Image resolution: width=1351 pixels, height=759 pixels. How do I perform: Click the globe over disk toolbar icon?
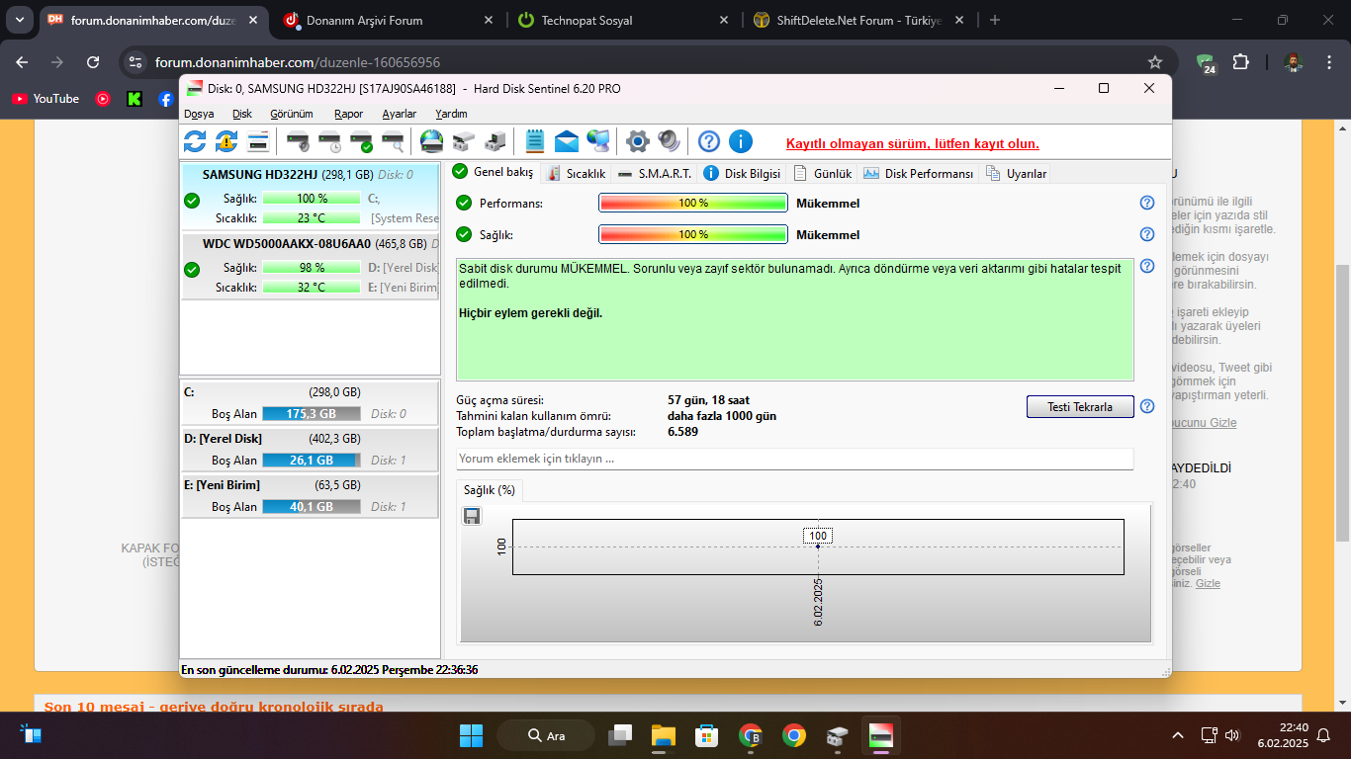click(431, 141)
